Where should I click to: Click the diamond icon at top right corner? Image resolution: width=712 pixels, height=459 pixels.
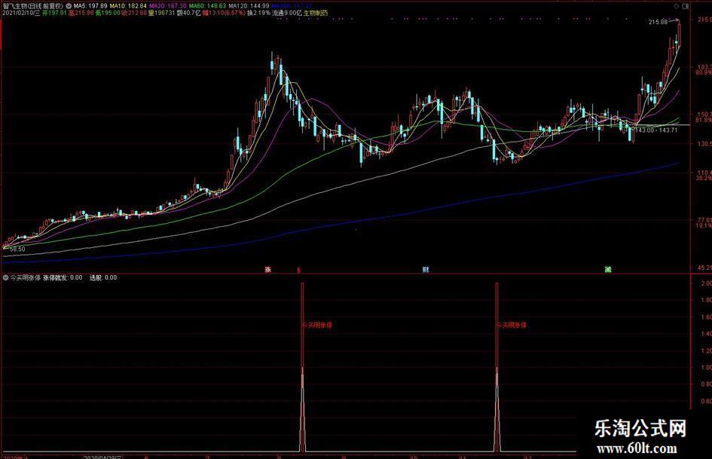(677, 6)
